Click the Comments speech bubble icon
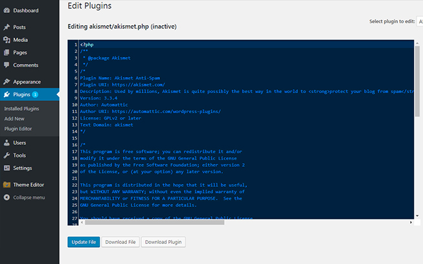Image resolution: width=423 pixels, height=264 pixels. pyautogui.click(x=6, y=65)
